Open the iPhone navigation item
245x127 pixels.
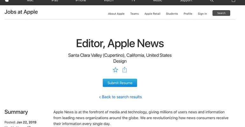(80, 1)
